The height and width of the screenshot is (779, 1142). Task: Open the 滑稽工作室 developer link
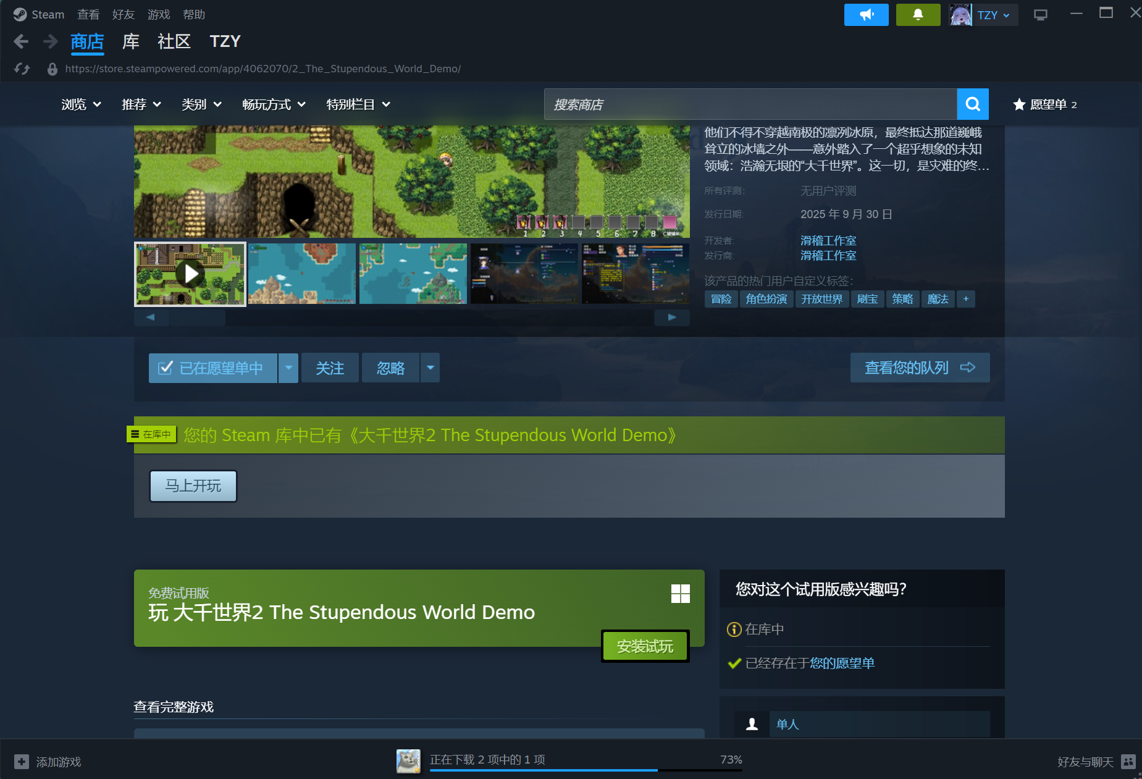tap(828, 240)
